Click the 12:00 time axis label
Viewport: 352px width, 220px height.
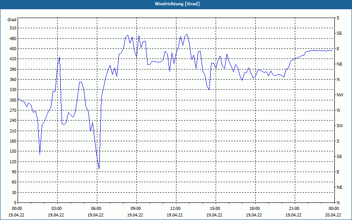click(174, 209)
